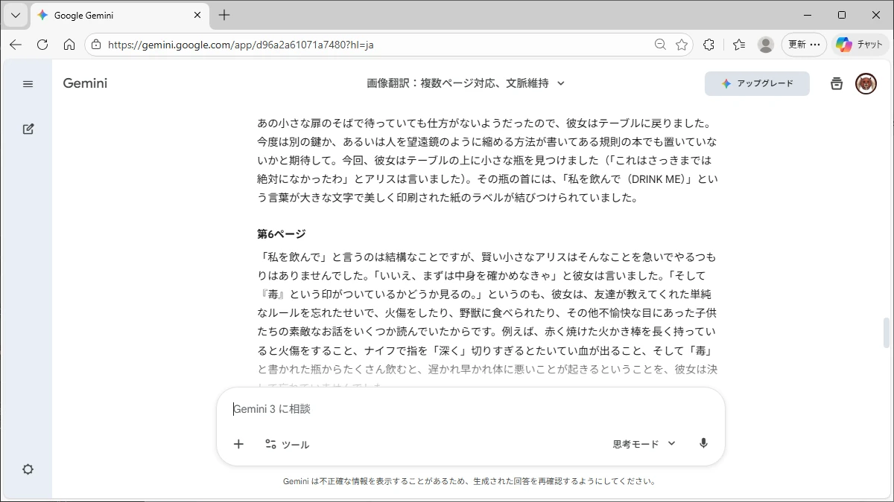The image size is (894, 502).
Task: Activate microphone voice input
Action: (x=703, y=444)
